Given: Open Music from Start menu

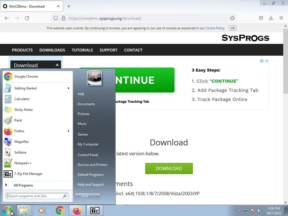Looking at the screenshot, I should click(82, 124).
